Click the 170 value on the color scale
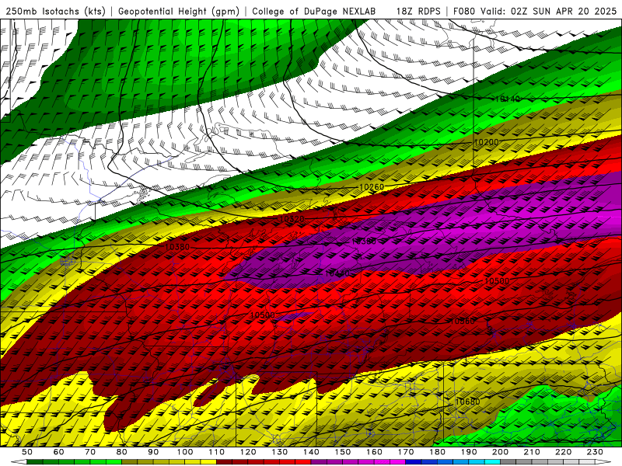Screen dimensions: 622x466 pos(405,452)
